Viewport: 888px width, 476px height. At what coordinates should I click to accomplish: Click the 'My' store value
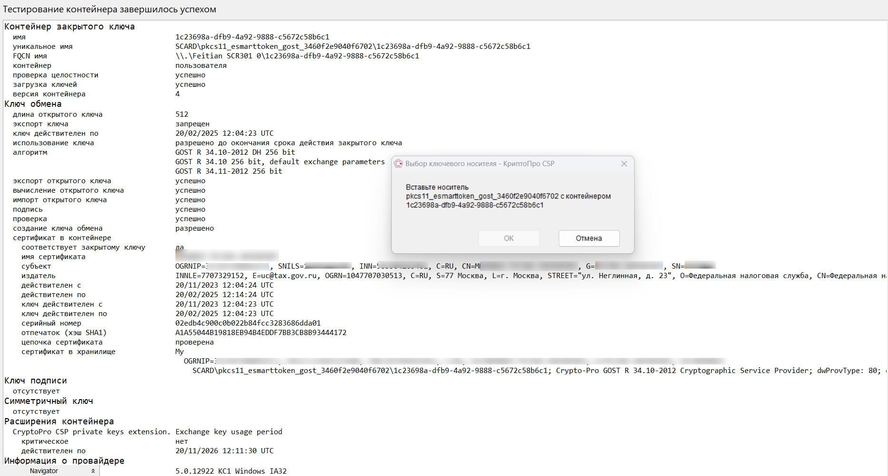[179, 352]
